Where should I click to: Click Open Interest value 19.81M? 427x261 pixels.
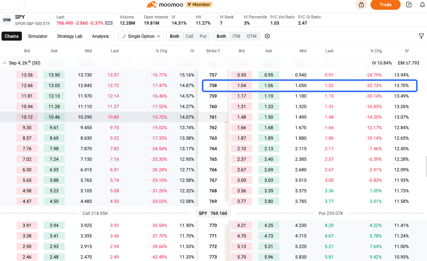coord(151,23)
